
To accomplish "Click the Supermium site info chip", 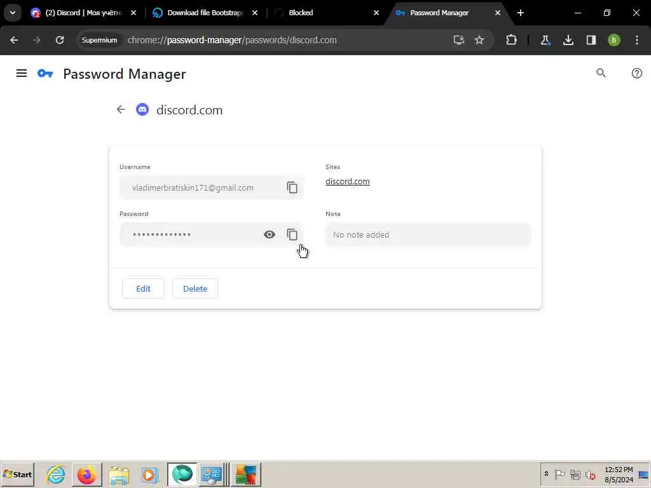I will (99, 40).
